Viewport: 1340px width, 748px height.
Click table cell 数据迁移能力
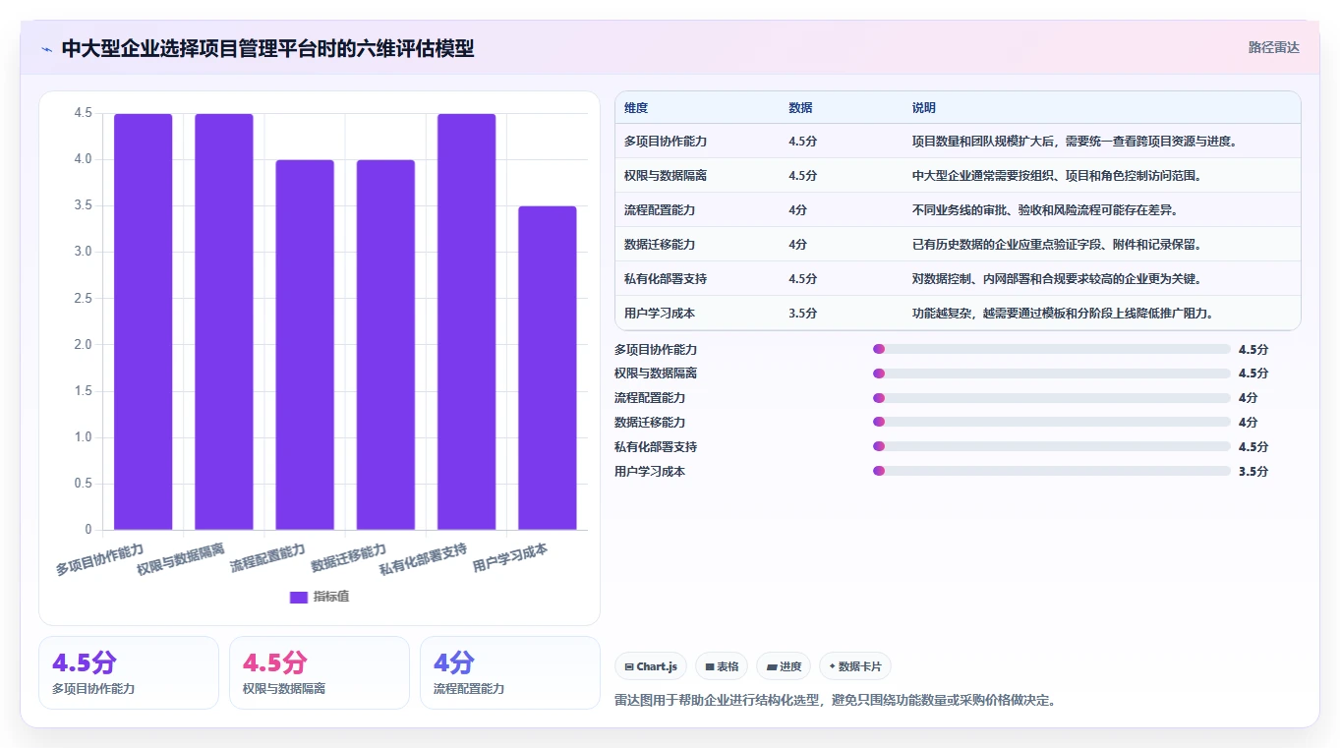click(660, 245)
